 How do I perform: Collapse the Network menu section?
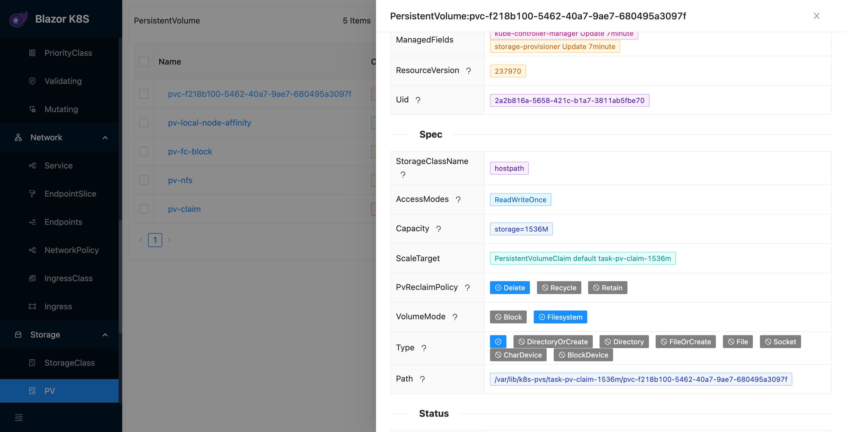(x=105, y=137)
